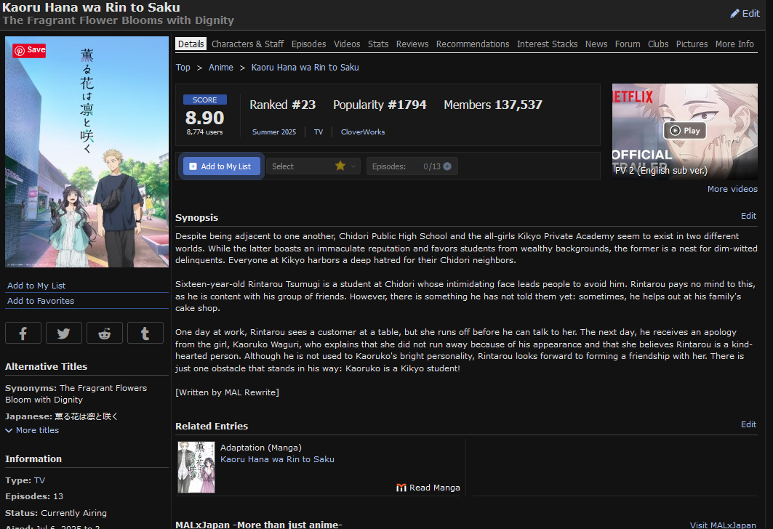
Task: Play the PV 2 trailer video
Action: pyautogui.click(x=685, y=131)
